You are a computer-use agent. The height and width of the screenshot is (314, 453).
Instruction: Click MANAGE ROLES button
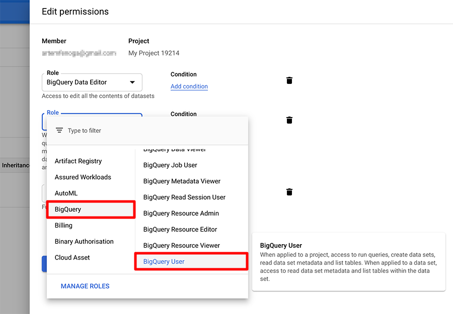click(x=85, y=286)
